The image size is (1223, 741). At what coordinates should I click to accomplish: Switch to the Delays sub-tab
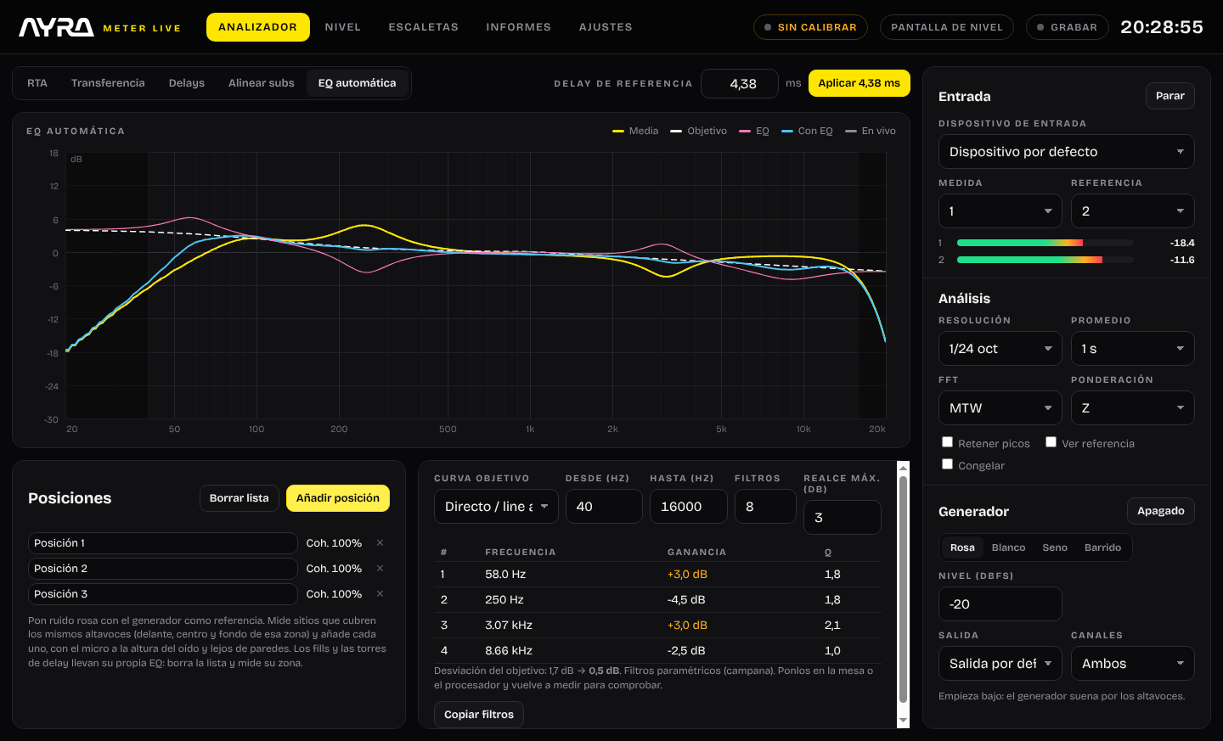click(x=187, y=83)
